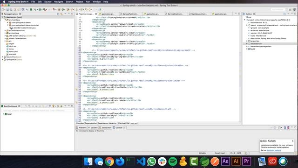This screenshot has width=298, height=168.
Task: Open the Perspective switcher icon at top right
Action: [x=290, y=9]
